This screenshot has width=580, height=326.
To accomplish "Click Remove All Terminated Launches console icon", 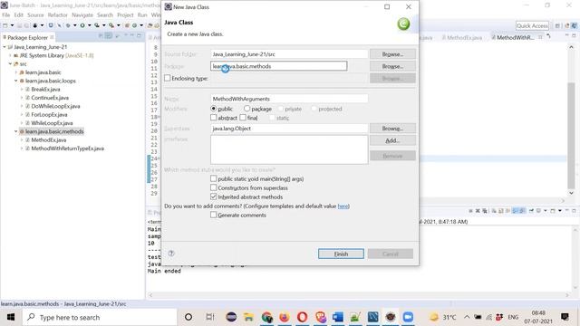I will [485, 211].
